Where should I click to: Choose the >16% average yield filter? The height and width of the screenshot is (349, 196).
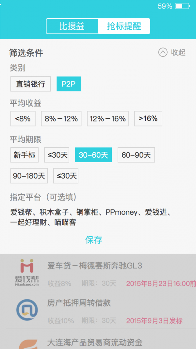coord(148,119)
